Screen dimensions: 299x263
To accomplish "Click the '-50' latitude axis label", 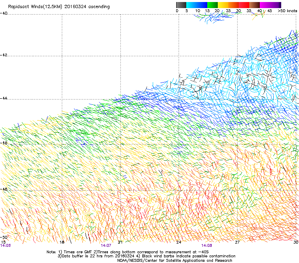I will click(4, 237).
